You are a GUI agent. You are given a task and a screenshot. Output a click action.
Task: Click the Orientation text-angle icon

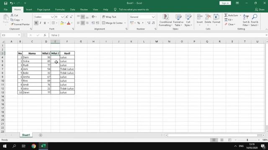93,17
